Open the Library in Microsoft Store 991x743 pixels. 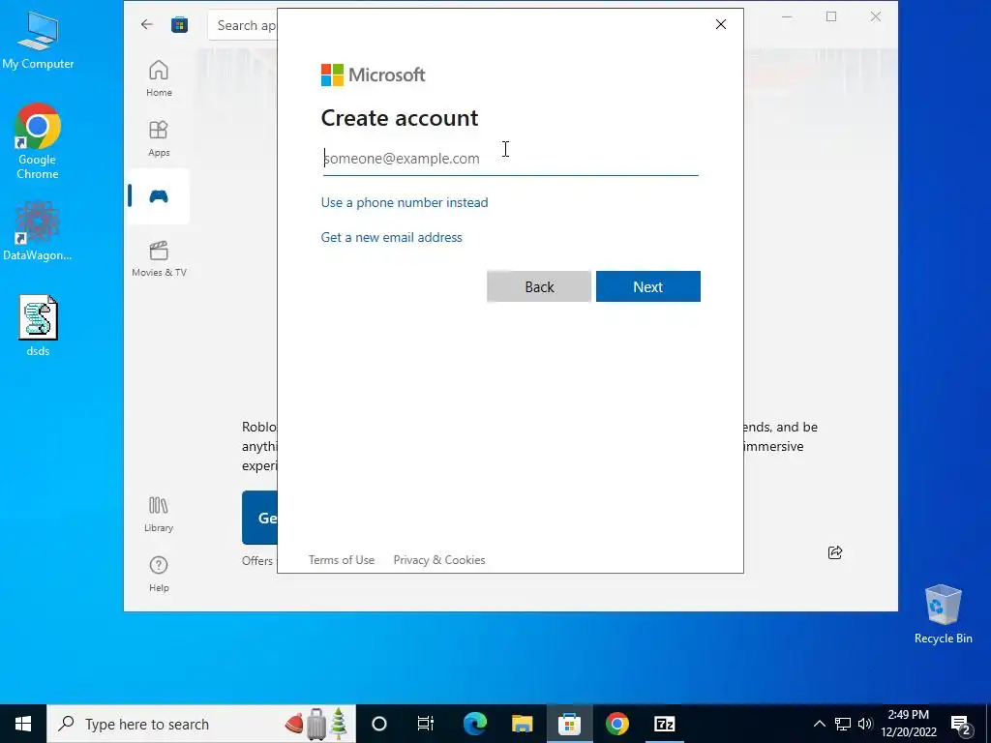159,515
